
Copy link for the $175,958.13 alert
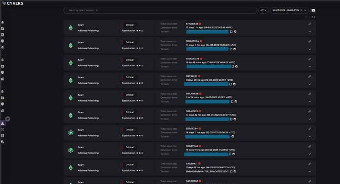click(x=309, y=24)
